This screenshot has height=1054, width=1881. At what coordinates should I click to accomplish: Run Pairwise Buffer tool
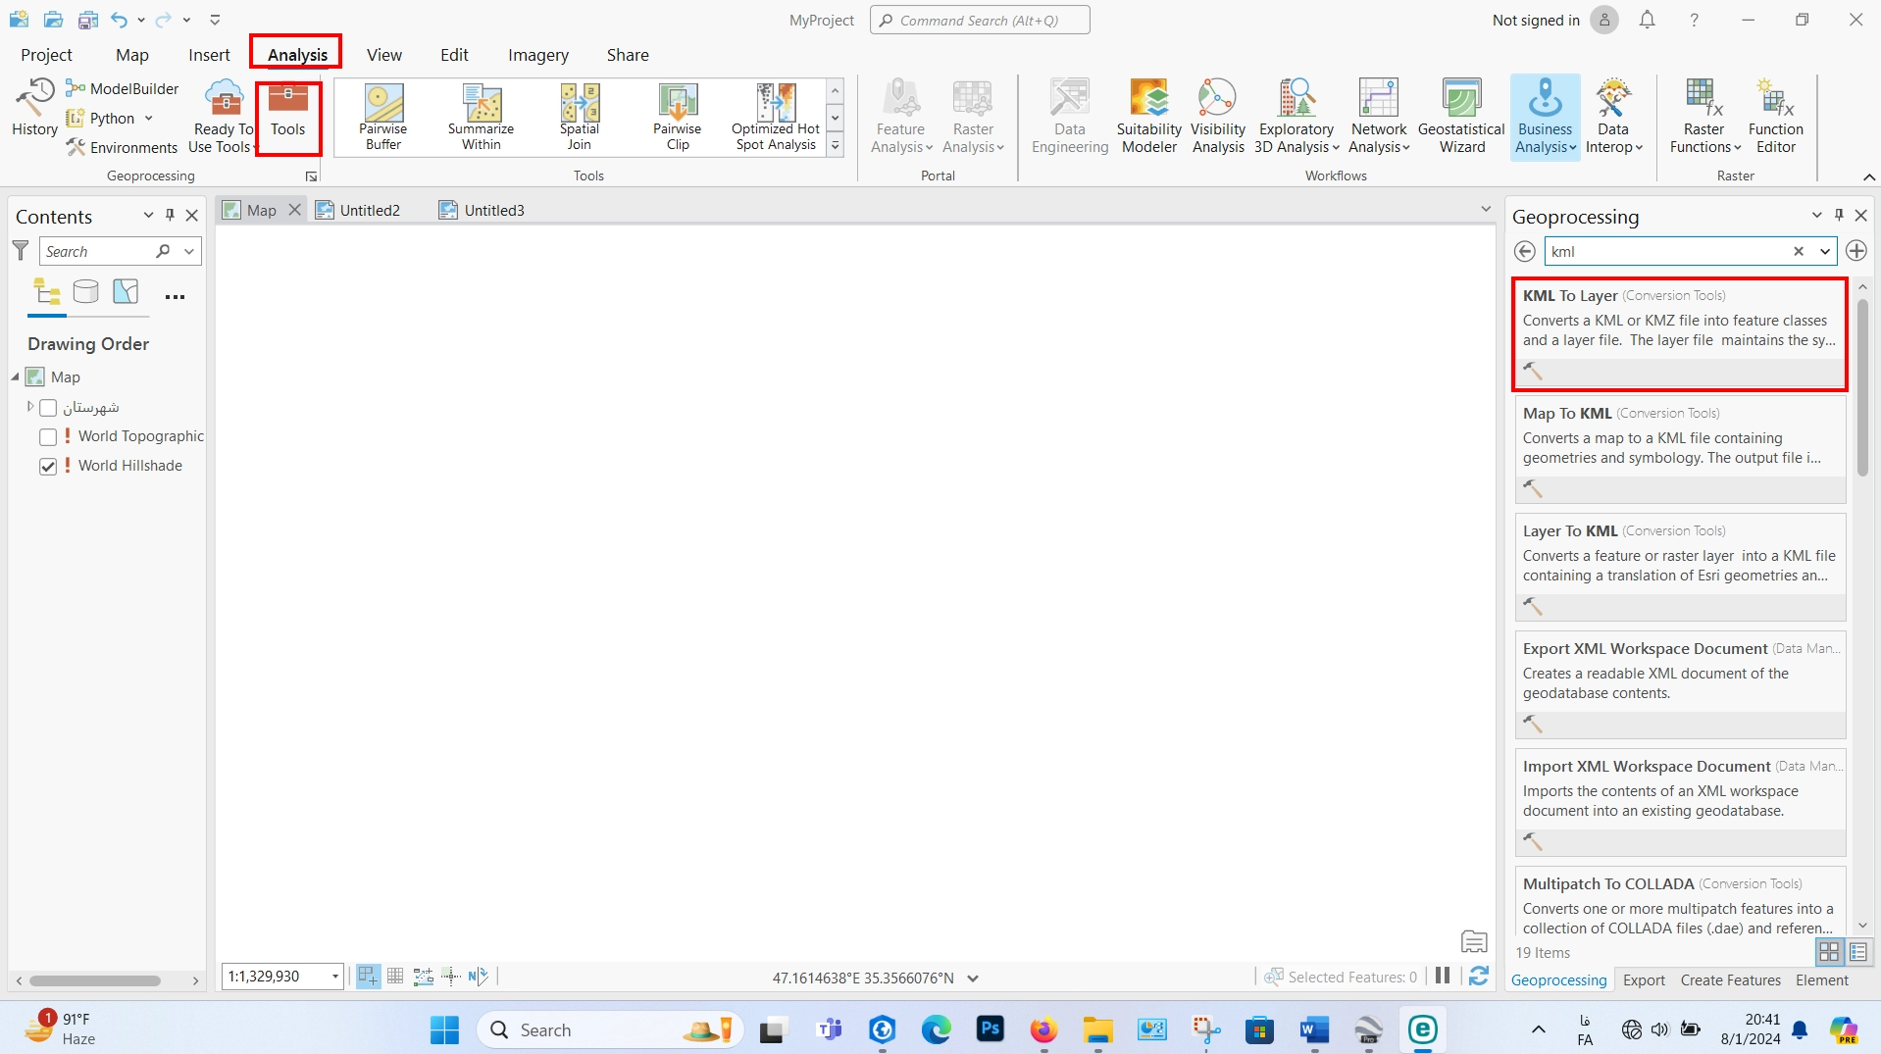click(x=383, y=117)
